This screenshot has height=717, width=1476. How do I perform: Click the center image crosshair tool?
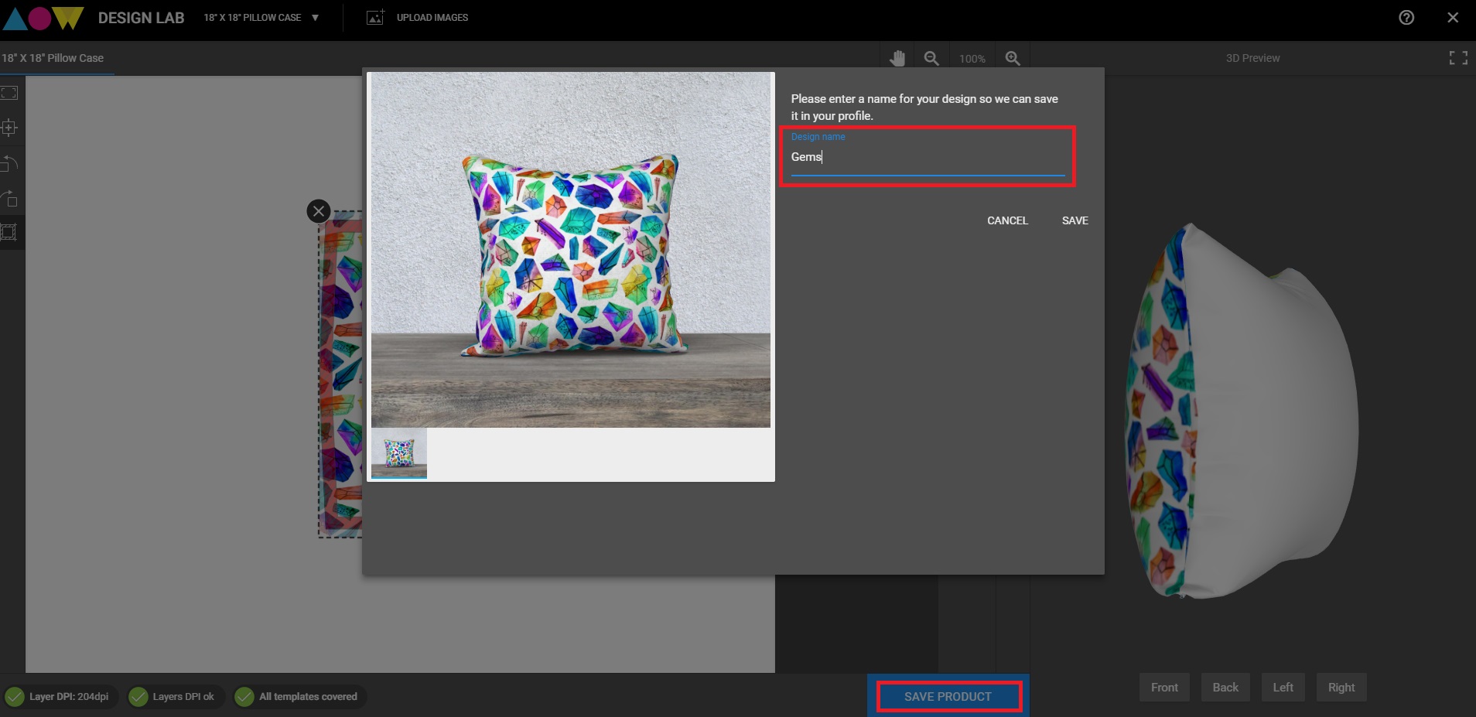tap(9, 128)
